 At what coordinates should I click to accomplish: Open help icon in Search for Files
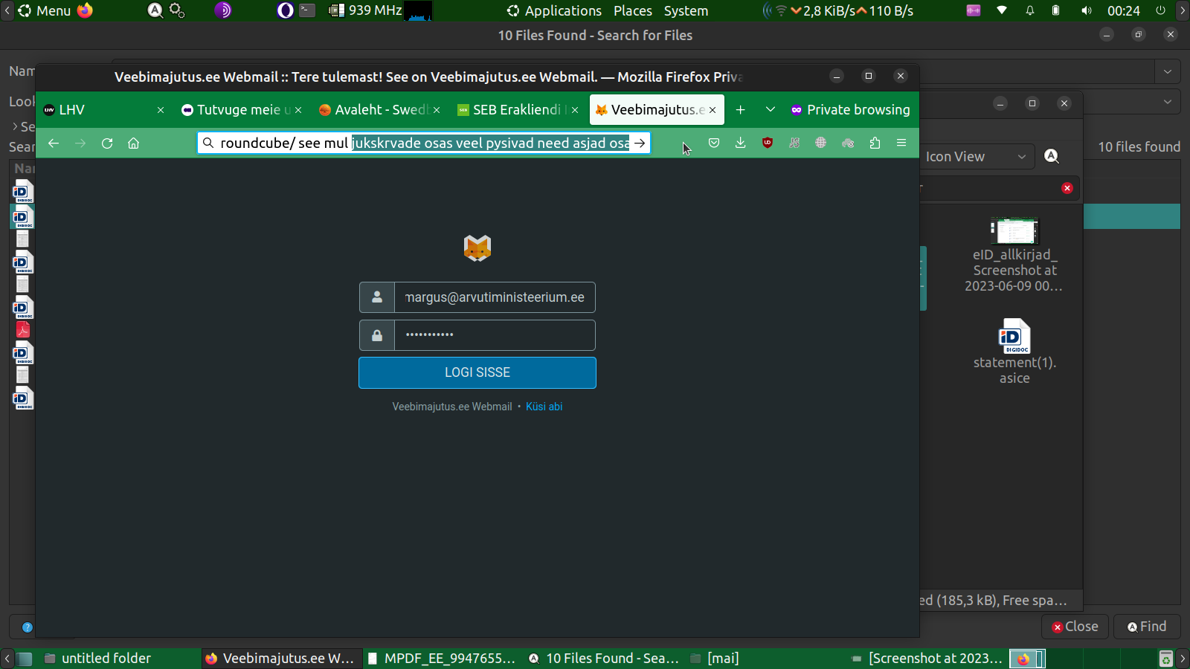coord(28,627)
